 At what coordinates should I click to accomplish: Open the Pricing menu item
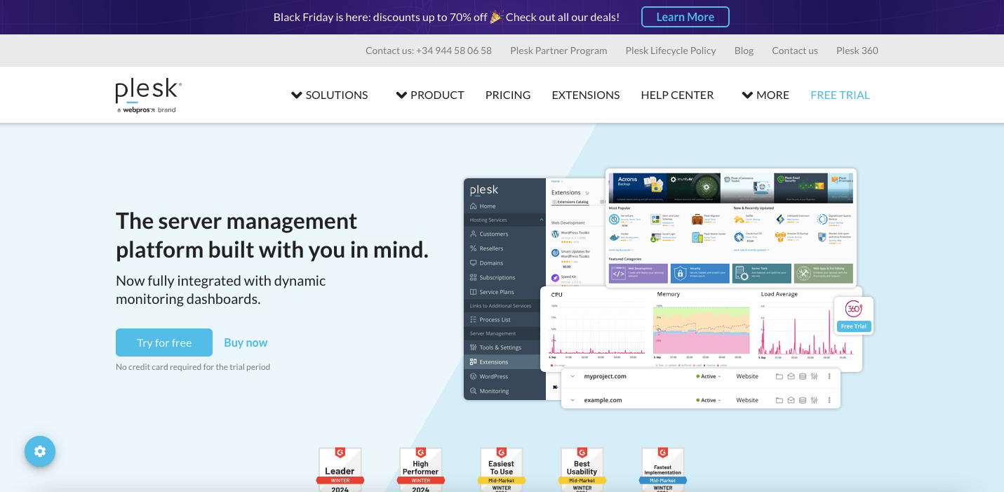(x=508, y=95)
